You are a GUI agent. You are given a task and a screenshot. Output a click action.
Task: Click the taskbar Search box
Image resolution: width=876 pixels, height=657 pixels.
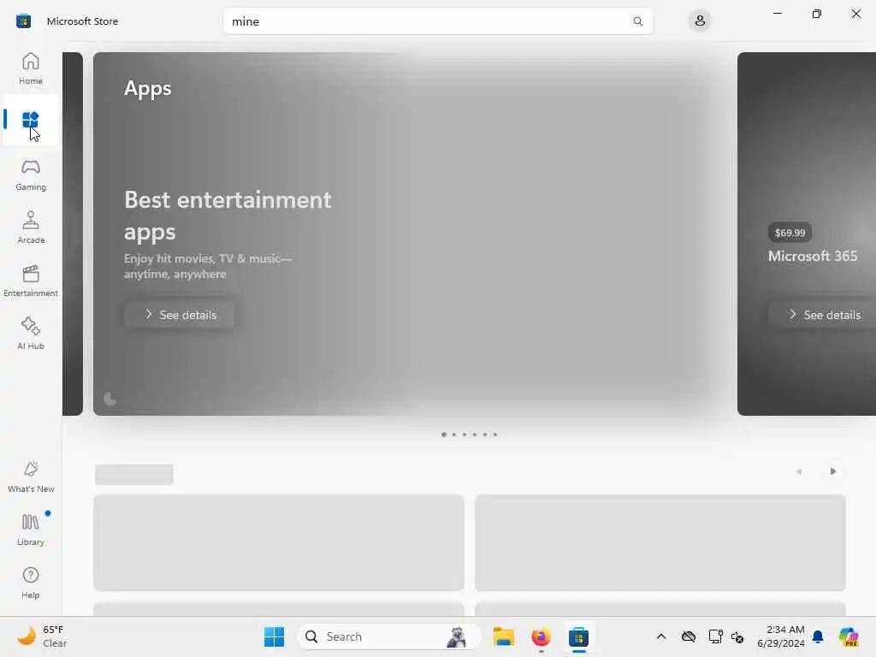(x=389, y=636)
